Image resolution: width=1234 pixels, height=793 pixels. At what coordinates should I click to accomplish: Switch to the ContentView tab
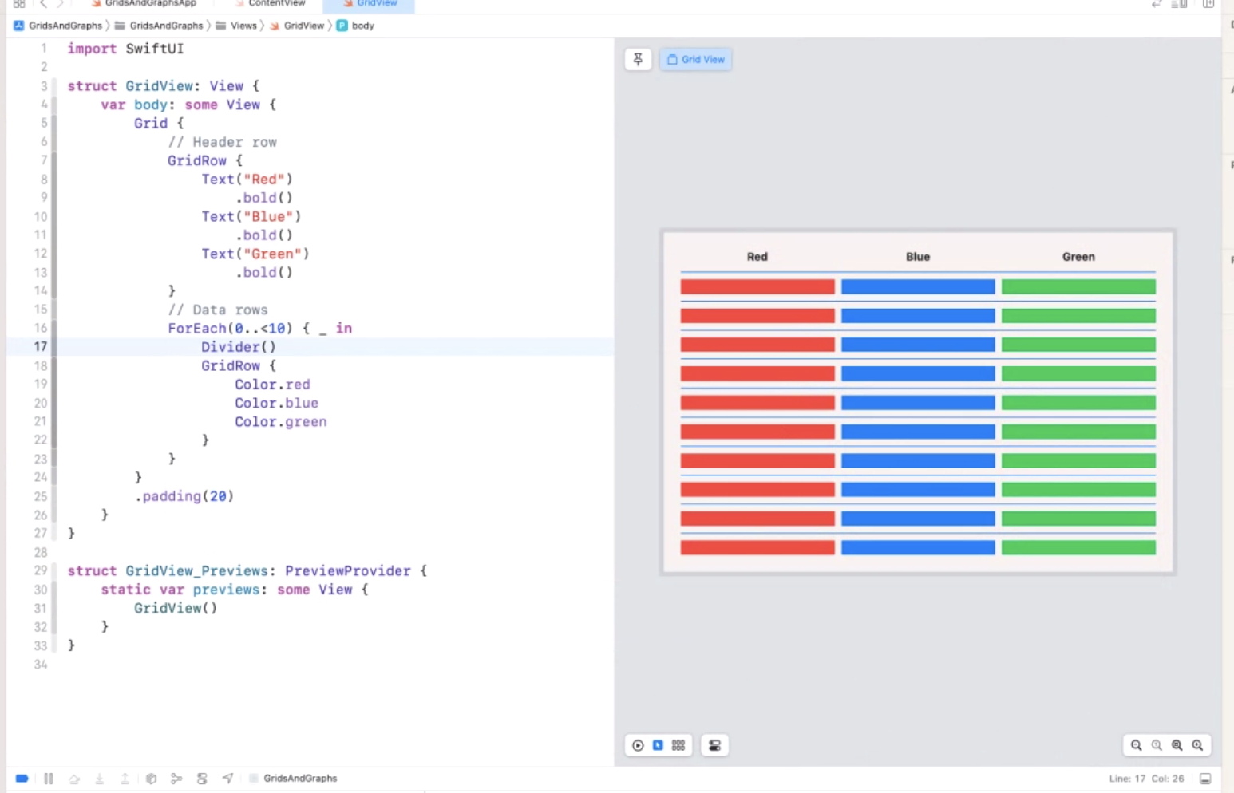coord(271,4)
